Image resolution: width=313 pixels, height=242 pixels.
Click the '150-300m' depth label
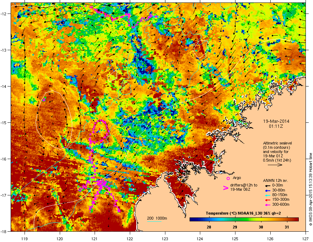click(x=281, y=199)
